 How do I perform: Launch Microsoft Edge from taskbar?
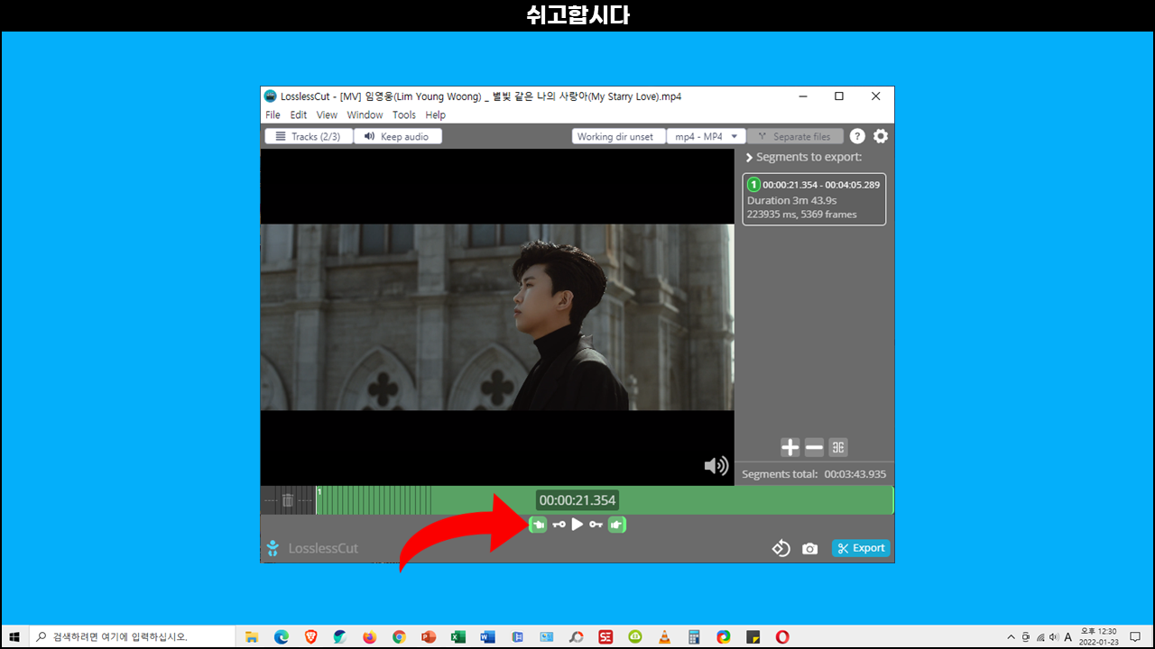[281, 636]
